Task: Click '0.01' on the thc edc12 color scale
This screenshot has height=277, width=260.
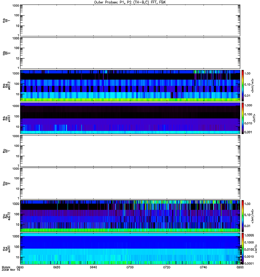Action: [x=248, y=226]
